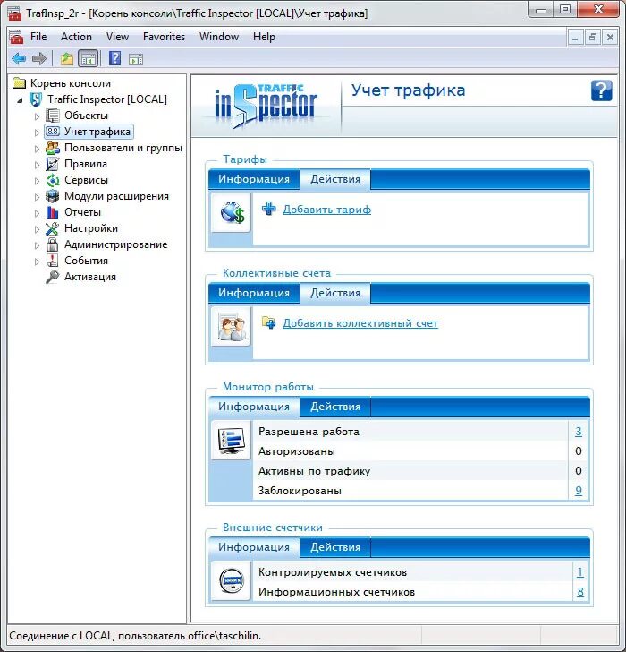Switch to Действия tab in Внешние счетчики

tap(335, 547)
